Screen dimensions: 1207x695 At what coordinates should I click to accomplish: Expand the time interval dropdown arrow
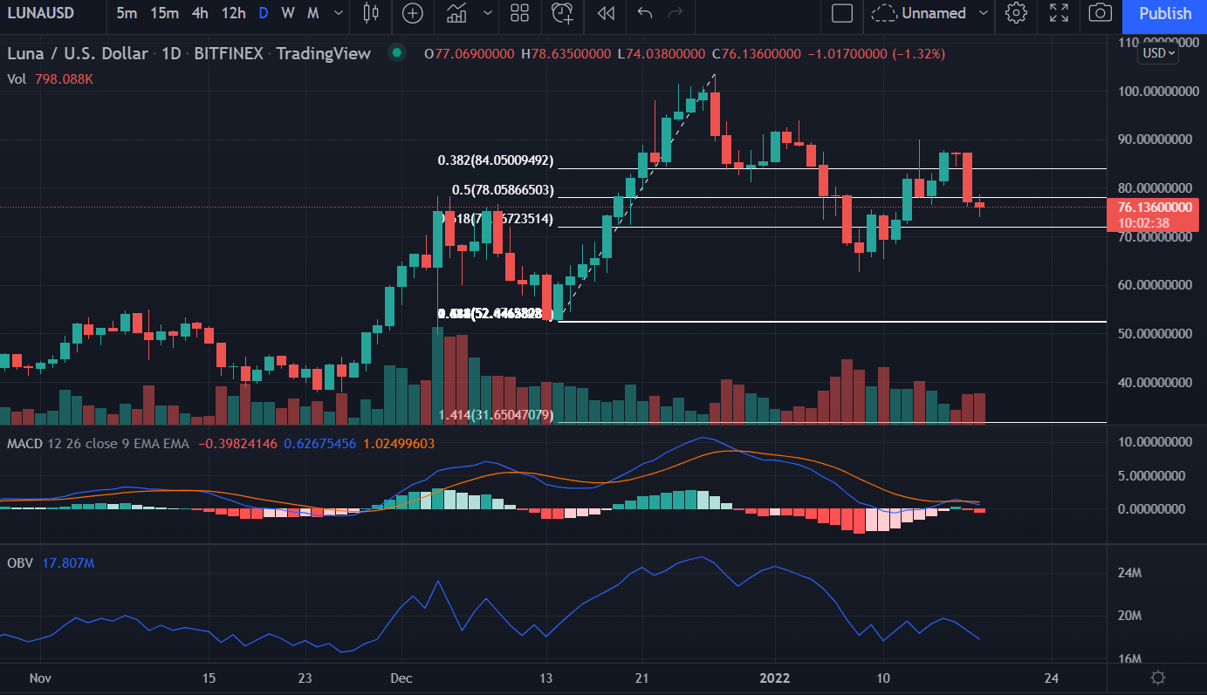(x=339, y=13)
